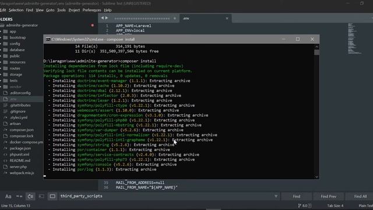The height and width of the screenshot is (210, 373).
Task: Go to next tab with right arrow
Action: 107,18
